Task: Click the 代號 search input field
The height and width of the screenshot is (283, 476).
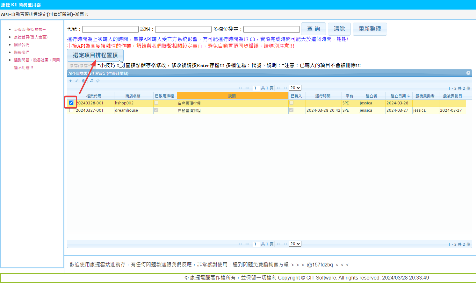Action: [110, 29]
